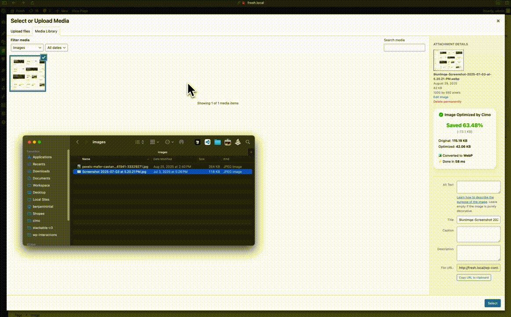Click the VS Code icon in Finder toolbar

208,142
